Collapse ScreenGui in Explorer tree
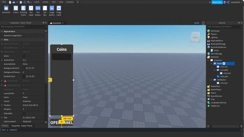244x137 pixels. 208,60
